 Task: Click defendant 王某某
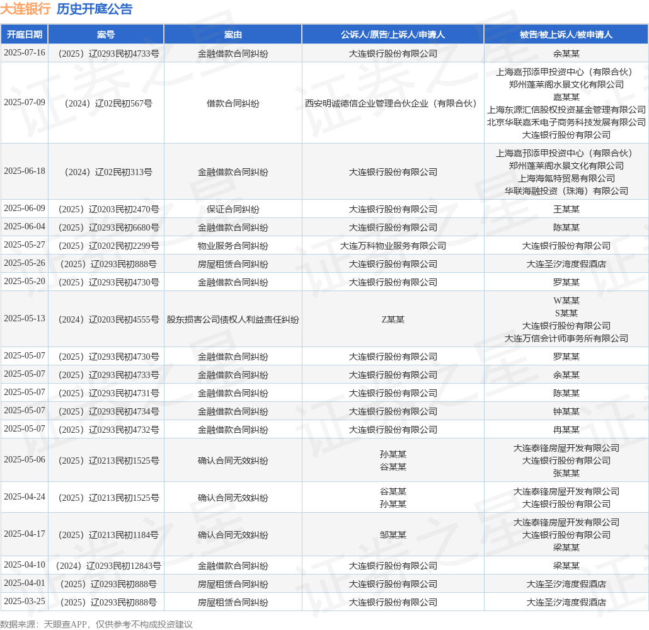point(566,209)
